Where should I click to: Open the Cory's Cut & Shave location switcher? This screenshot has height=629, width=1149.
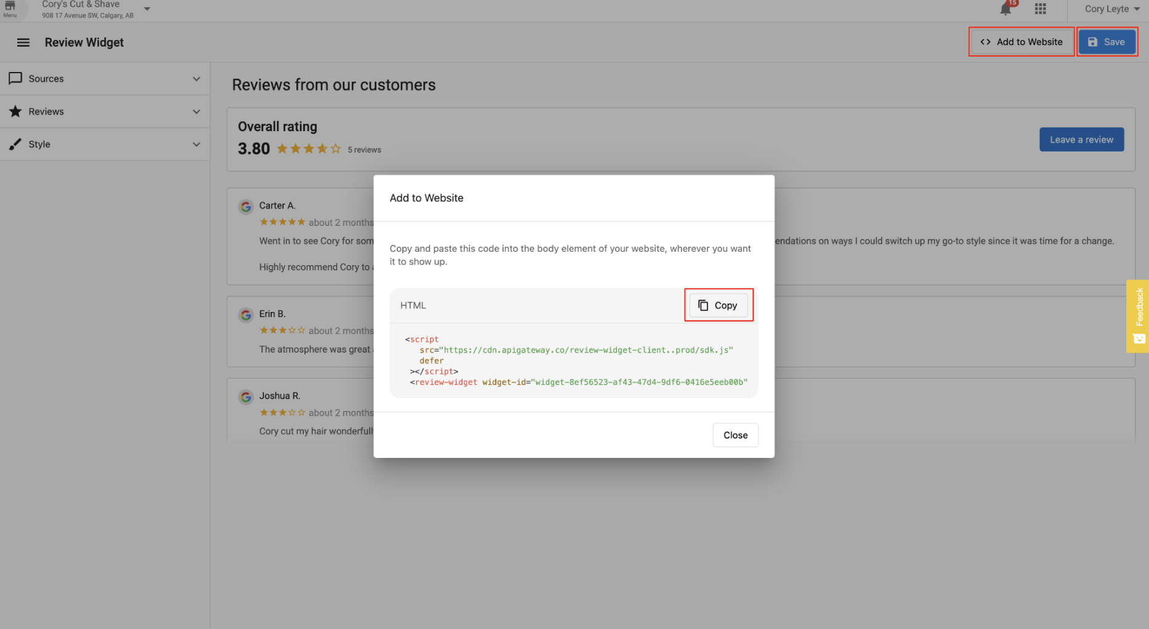[x=146, y=9]
